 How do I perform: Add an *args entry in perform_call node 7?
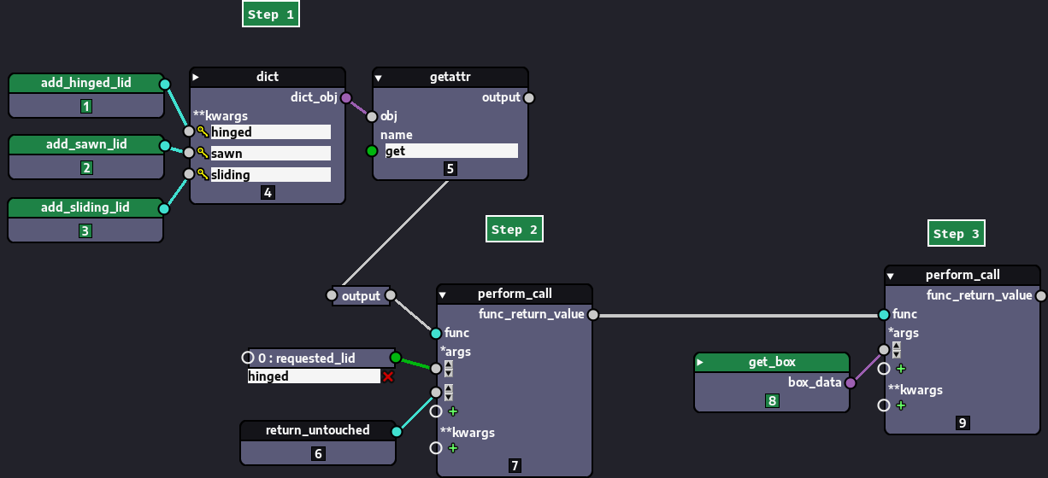pyautogui.click(x=453, y=411)
